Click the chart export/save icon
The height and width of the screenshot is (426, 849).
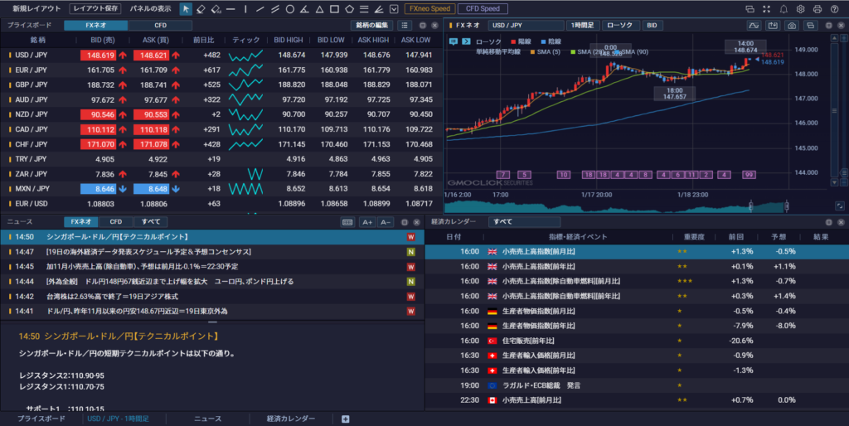click(773, 26)
